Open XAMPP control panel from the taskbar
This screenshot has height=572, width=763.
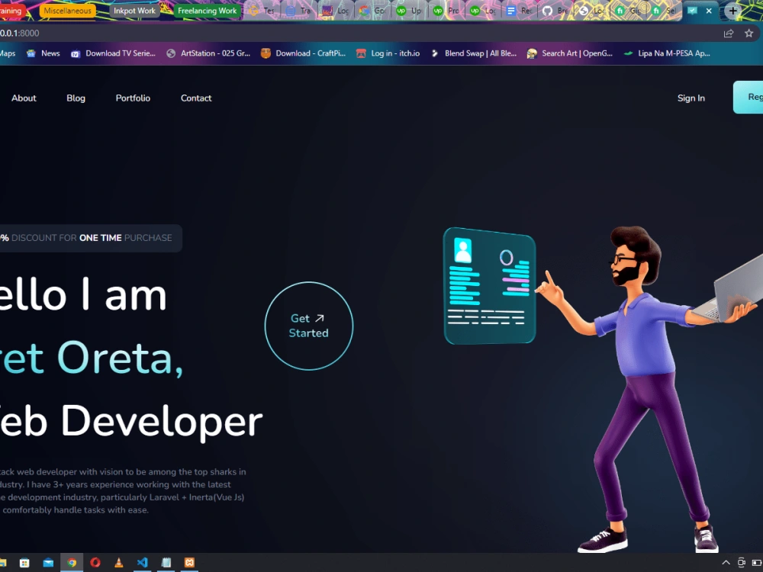(189, 563)
